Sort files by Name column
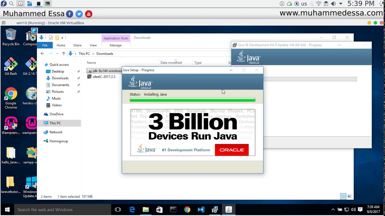The height and width of the screenshot is (216, 385). pos(91,63)
